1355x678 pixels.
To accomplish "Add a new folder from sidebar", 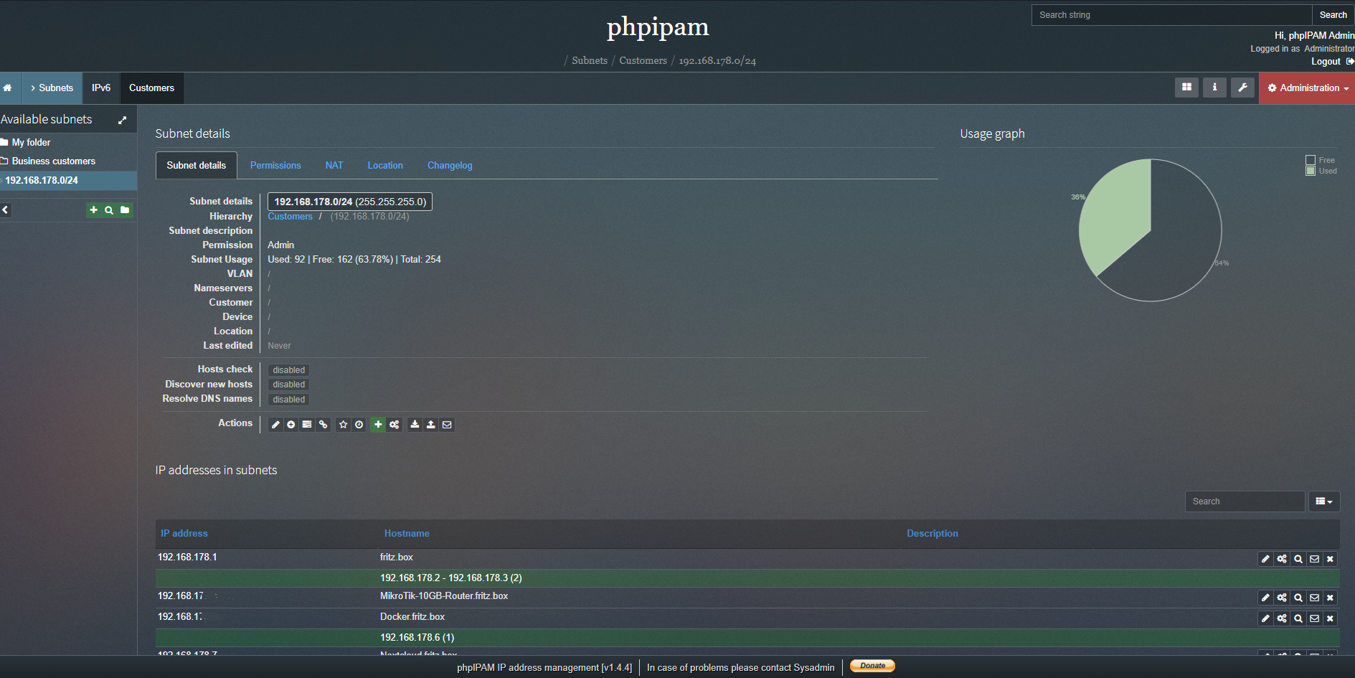I will 125,210.
